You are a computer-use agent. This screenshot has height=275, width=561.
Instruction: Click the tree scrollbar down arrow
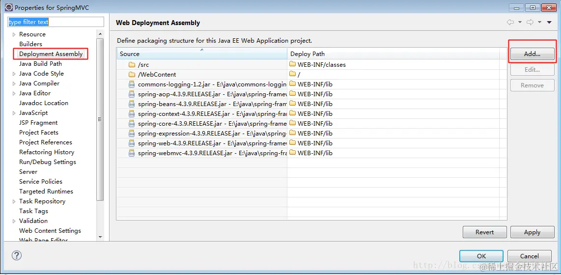(100, 237)
